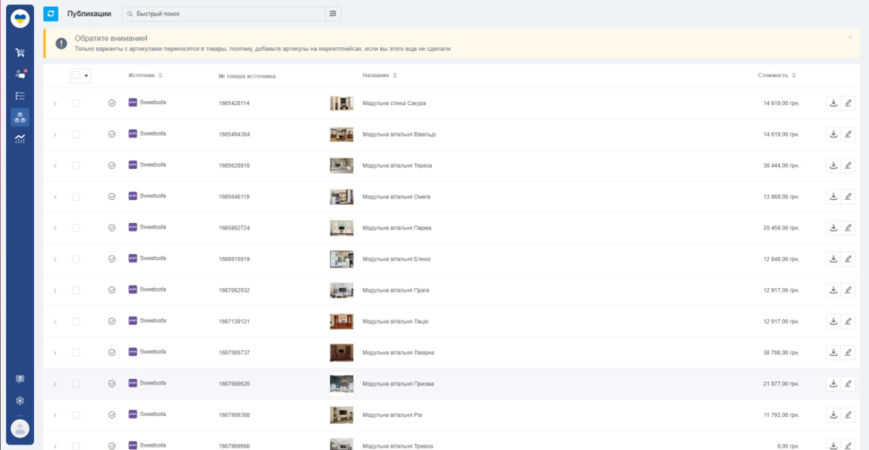Viewport: 869px width, 450px height.
Task: Tick the checkbox for Модульна стінка Сакура
Action: 76,103
